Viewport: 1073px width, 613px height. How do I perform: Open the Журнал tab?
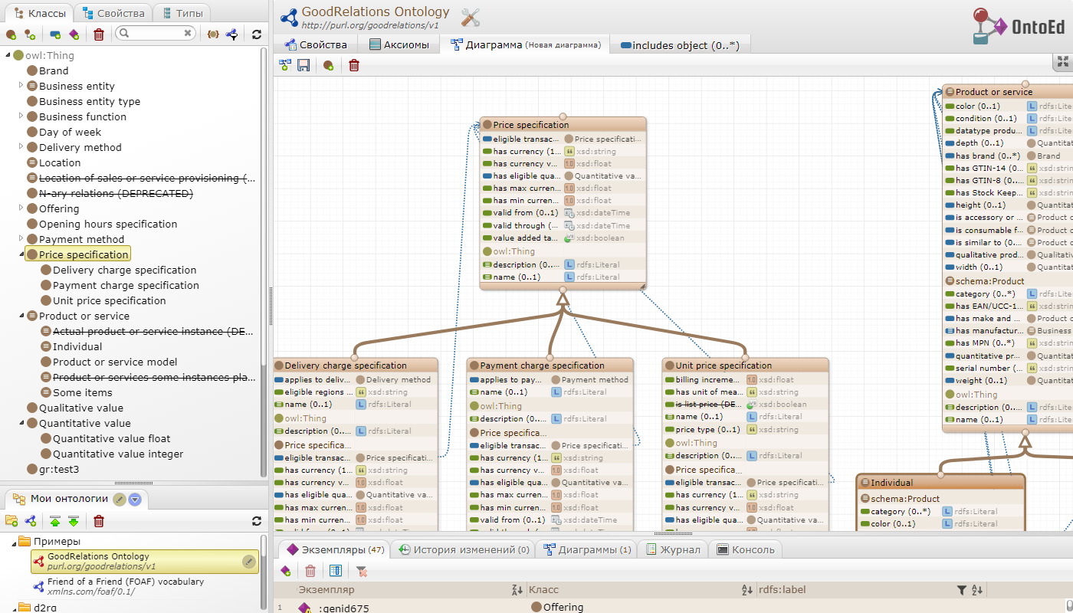coord(673,549)
